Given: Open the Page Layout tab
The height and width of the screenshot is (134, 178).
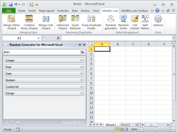Looking at the screenshot, I should point(46,11).
